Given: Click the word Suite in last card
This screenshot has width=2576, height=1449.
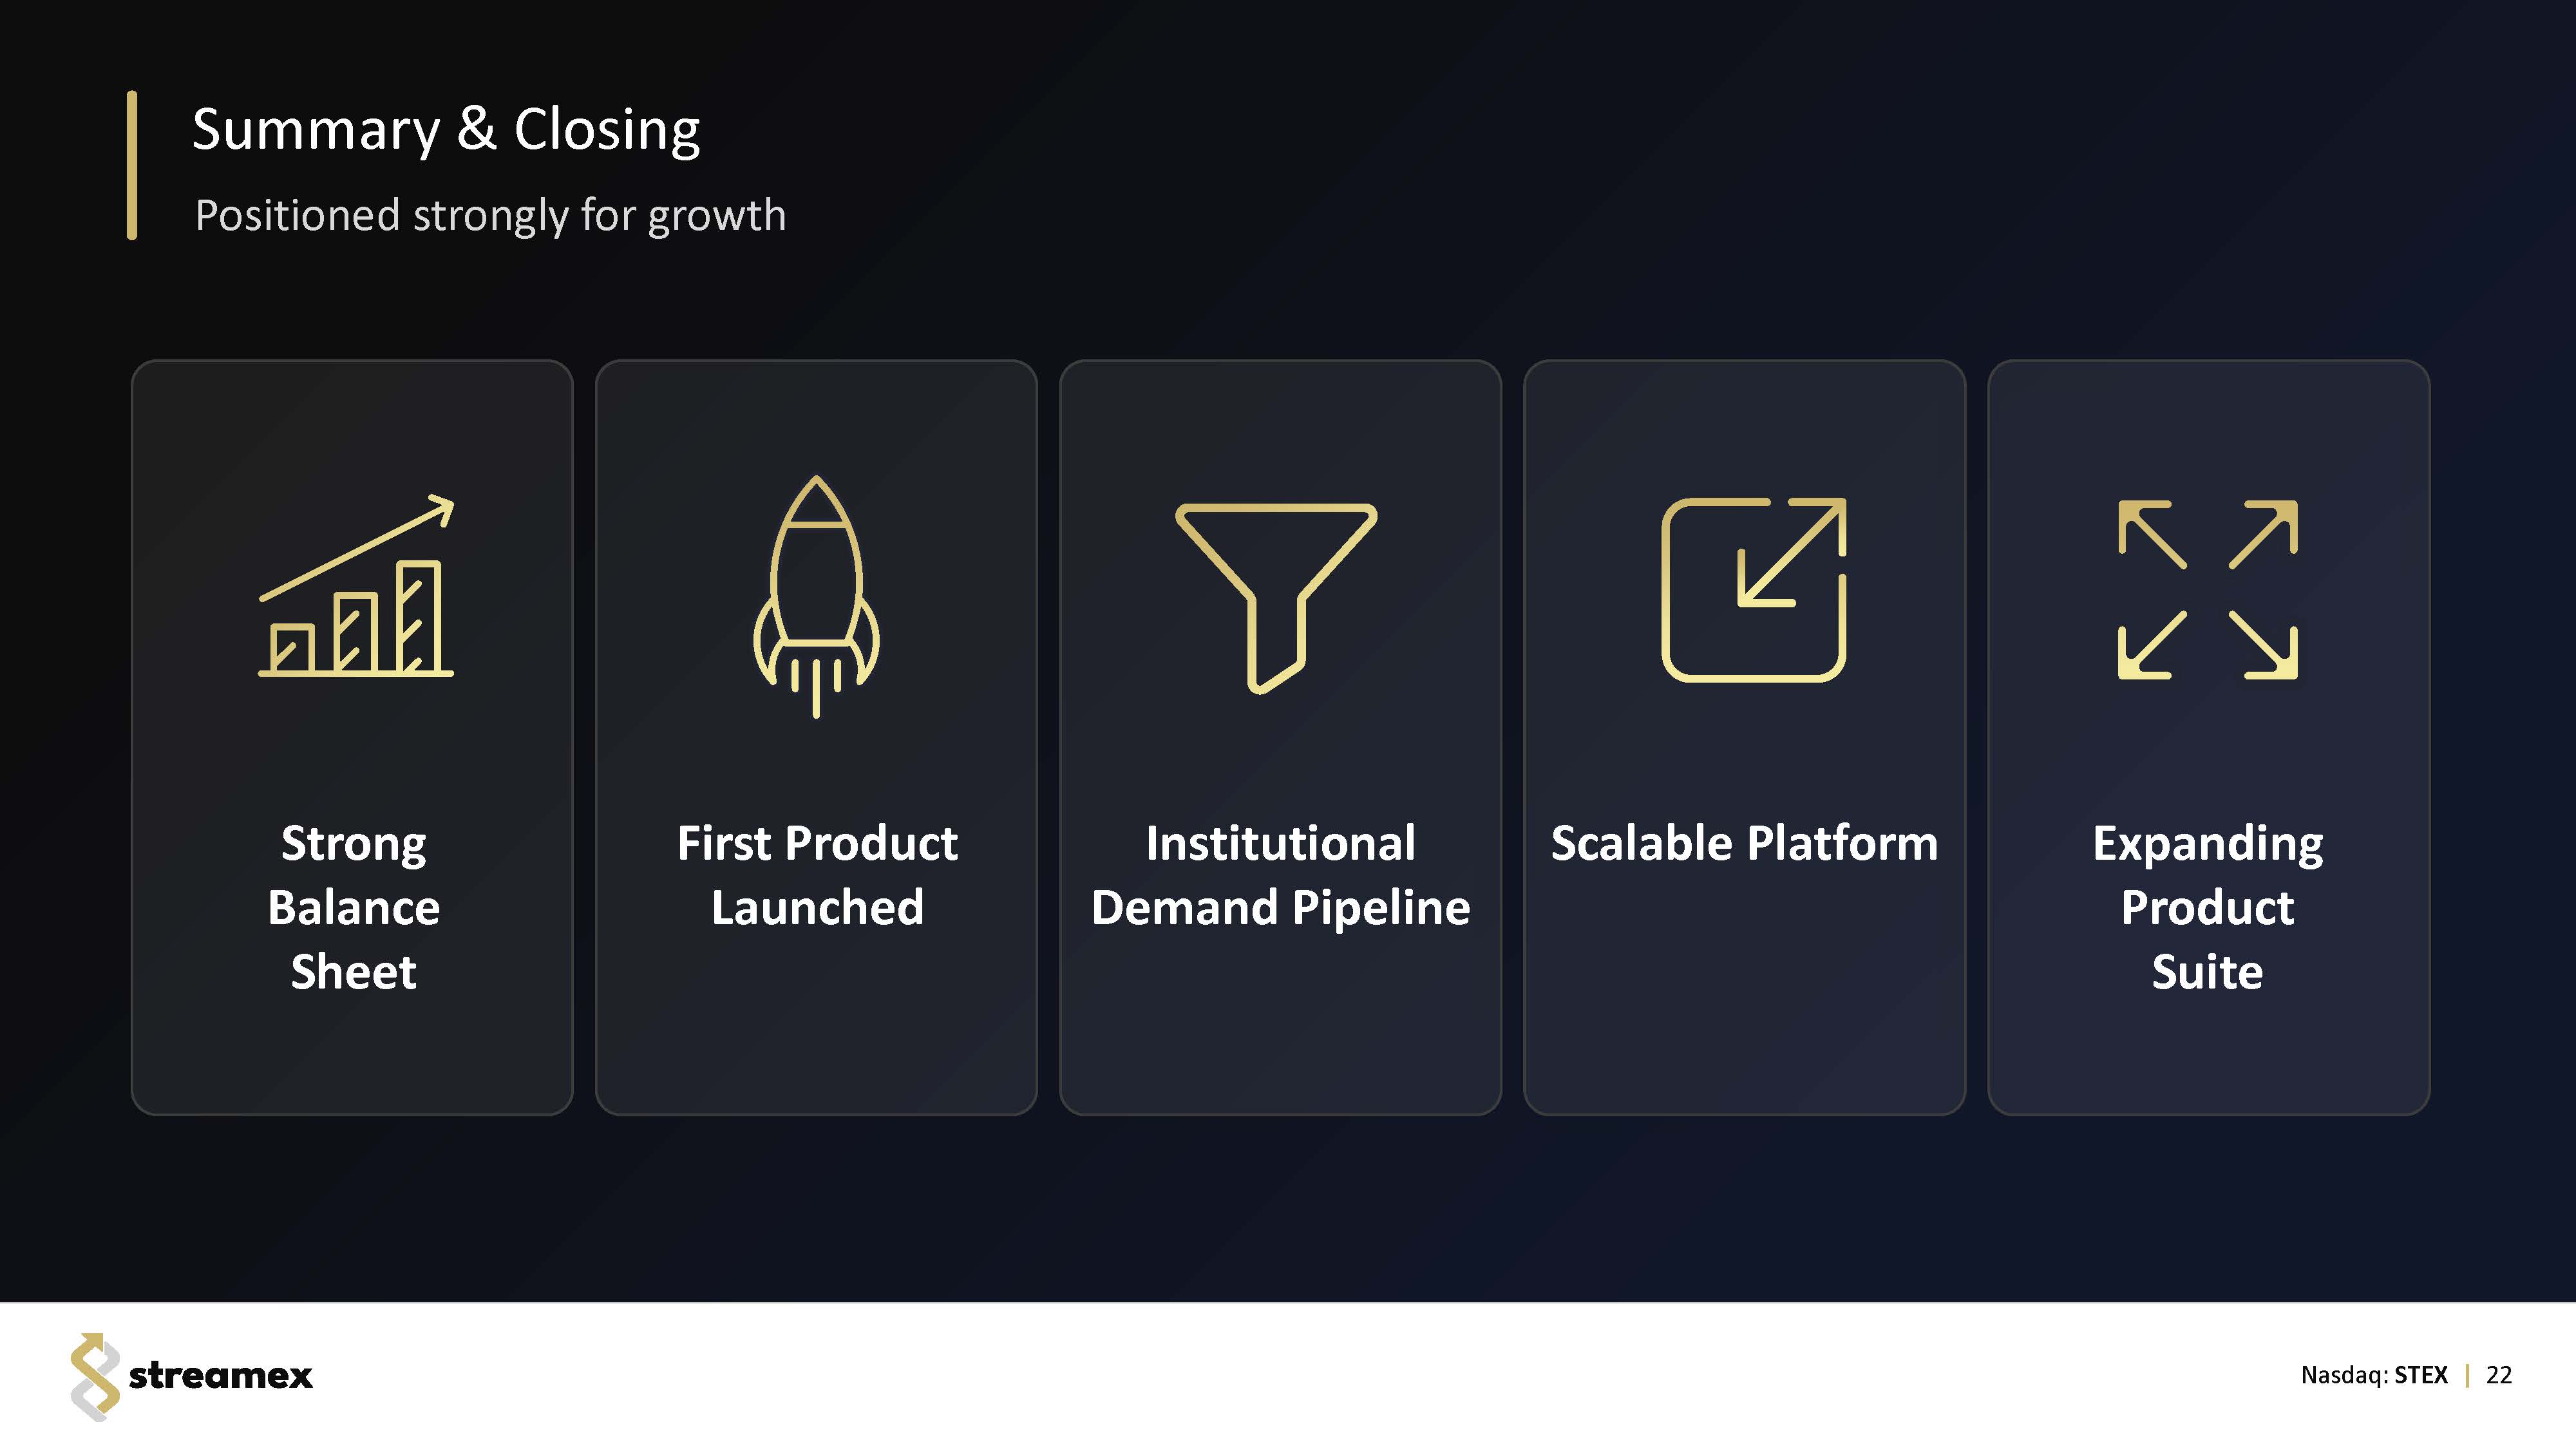Looking at the screenshot, I should [2207, 972].
